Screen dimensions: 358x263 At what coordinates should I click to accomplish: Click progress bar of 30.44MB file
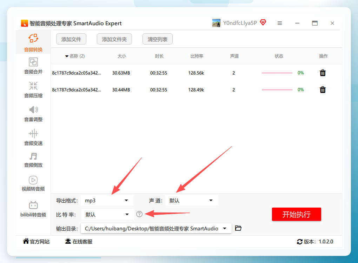277,90
